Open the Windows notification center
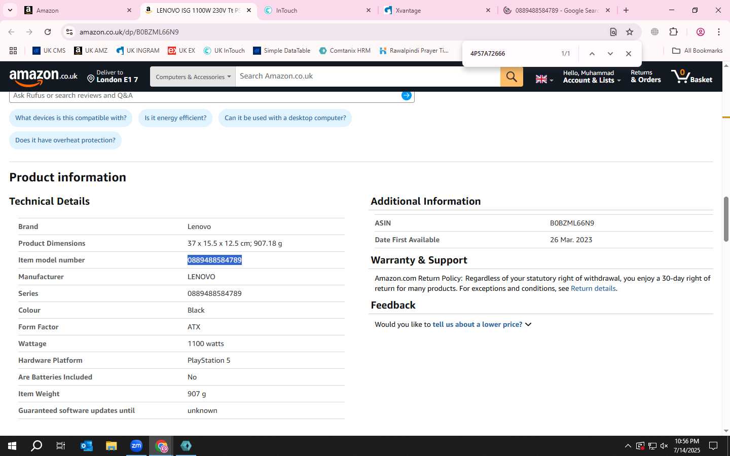Screen dimensions: 730x456 tap(713, 446)
